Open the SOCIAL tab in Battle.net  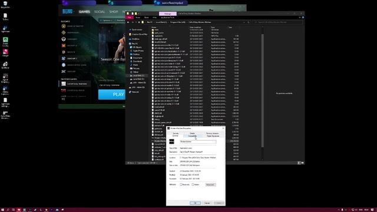coord(100,12)
